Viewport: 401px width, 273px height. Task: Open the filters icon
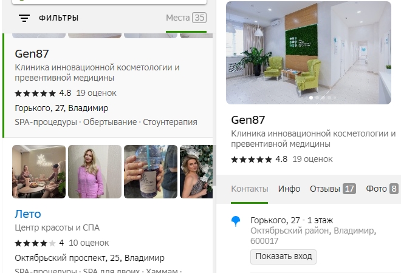24,18
